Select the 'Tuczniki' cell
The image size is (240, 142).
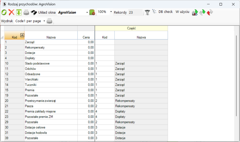tap(51, 85)
